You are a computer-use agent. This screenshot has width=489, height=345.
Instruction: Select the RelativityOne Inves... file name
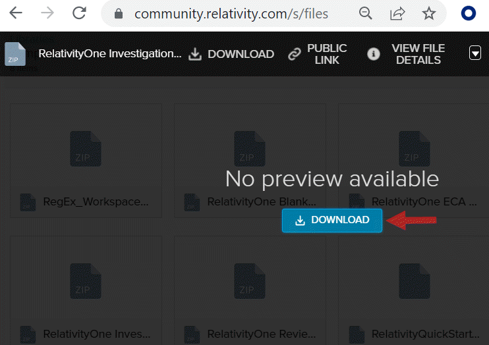97,334
